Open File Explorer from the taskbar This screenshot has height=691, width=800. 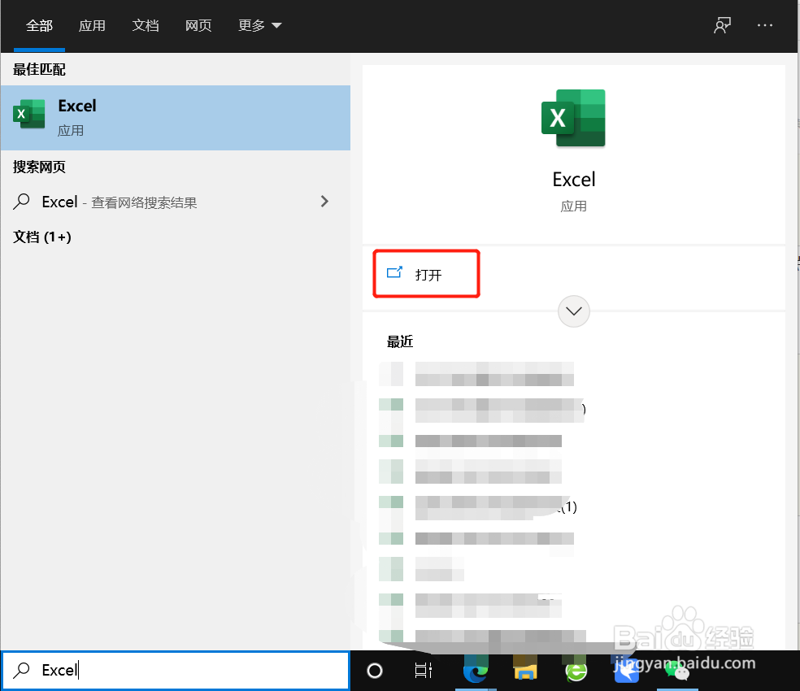point(525,671)
